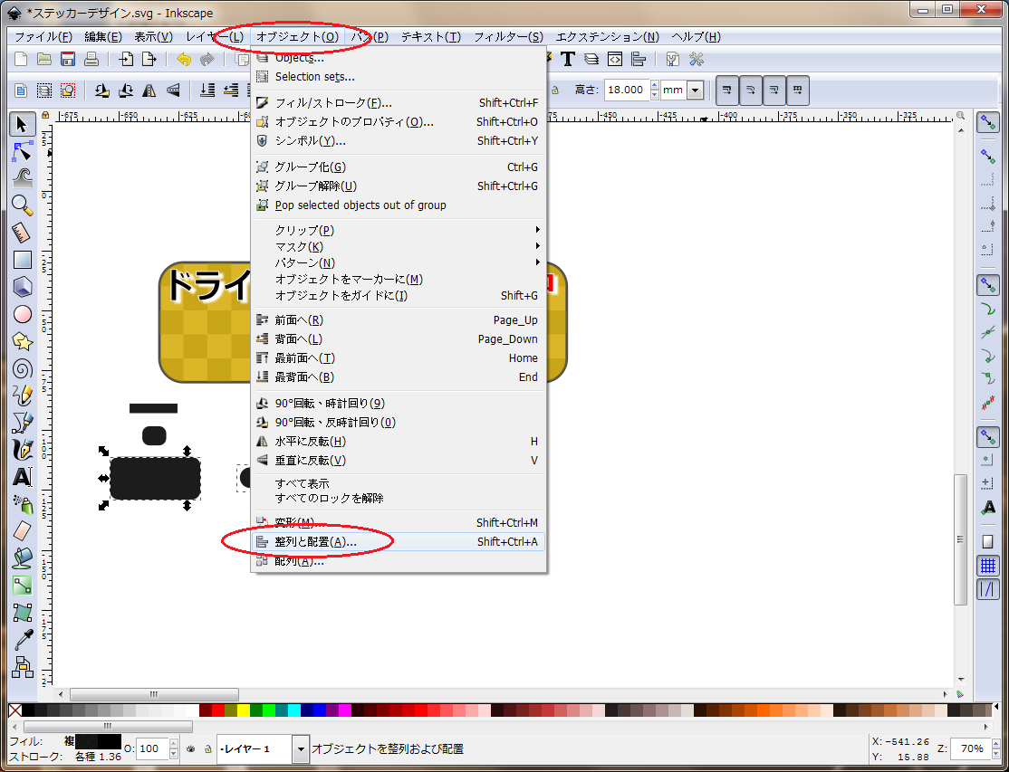Select the Zoom magnifier tool
The width and height of the screenshot is (1009, 772).
[x=22, y=205]
